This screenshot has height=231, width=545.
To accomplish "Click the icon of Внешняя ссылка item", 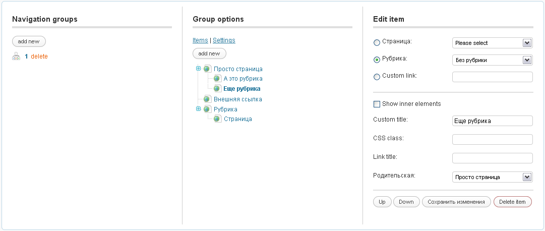I will (208, 99).
